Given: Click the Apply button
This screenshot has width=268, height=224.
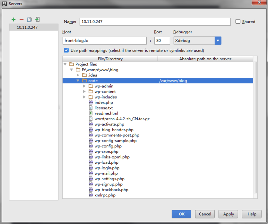Looking at the screenshot, I should [x=228, y=214].
